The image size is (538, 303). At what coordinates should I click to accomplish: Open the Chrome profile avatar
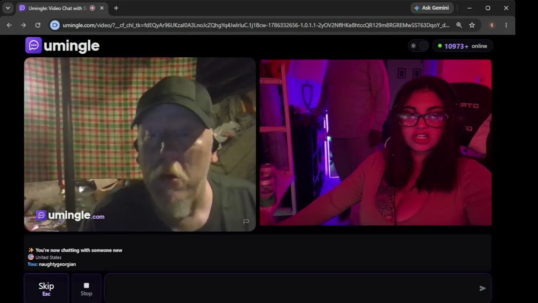(x=492, y=25)
